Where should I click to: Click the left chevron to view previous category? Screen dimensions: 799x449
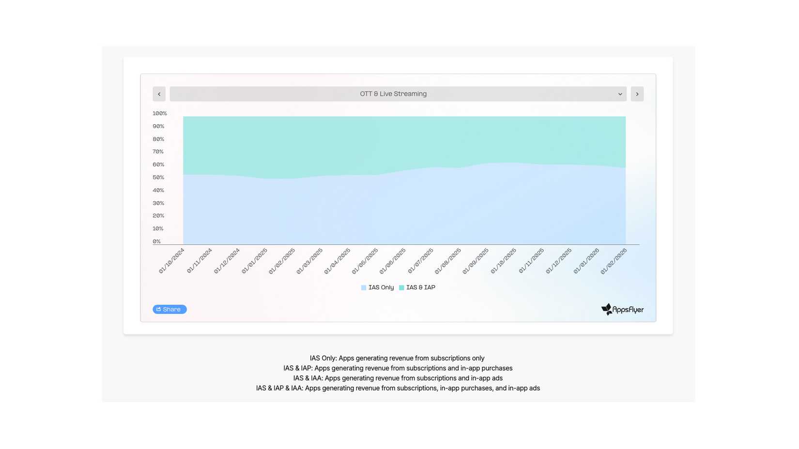click(x=159, y=94)
